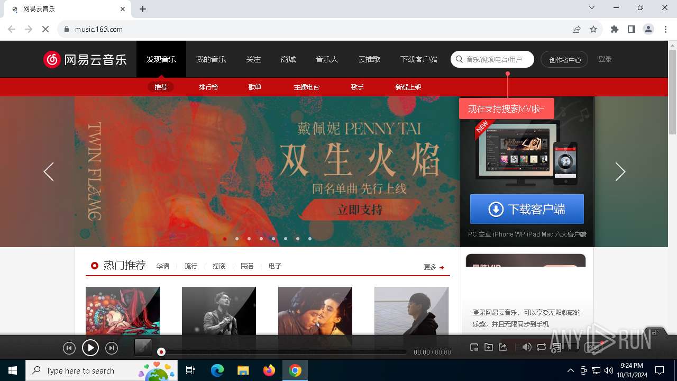Open the second recommended playlist cover
The image size is (677, 381).
coord(219,311)
